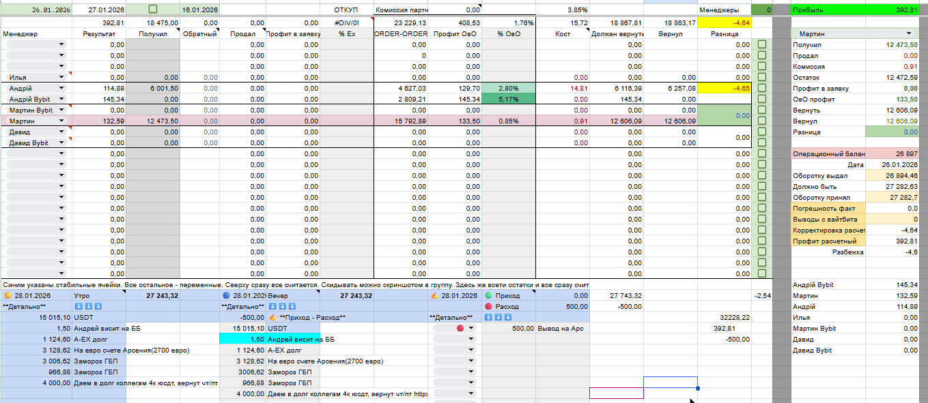Select the Профит ОвО column header

(x=455, y=33)
